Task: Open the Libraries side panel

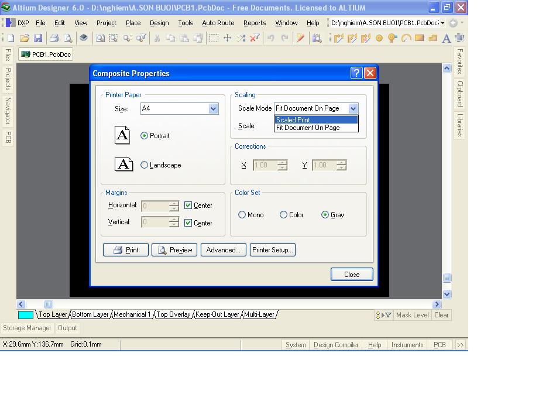Action: [x=459, y=125]
